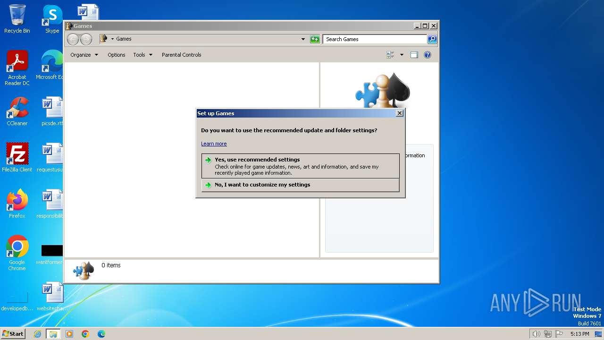Click the search magnifier button
Viewport: 604px width, 340px height.
(x=432, y=39)
